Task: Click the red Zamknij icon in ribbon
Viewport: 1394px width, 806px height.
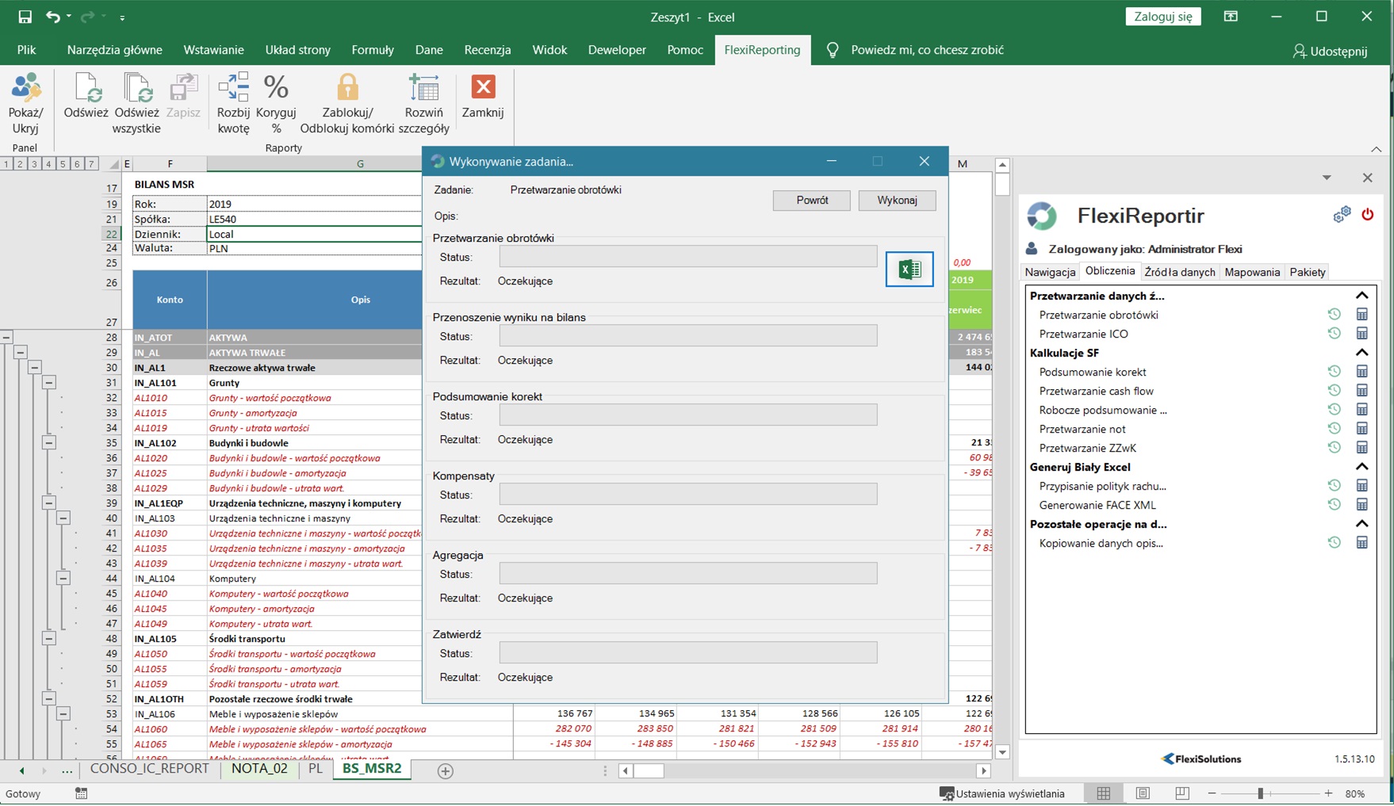Action: pos(483,88)
